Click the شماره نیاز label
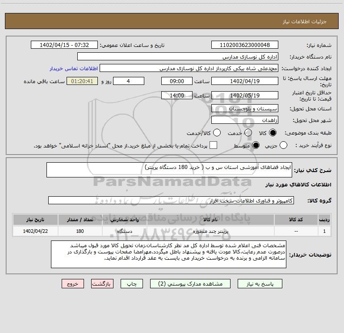Screen dimensions: 344x333 pyautogui.click(x=319, y=45)
